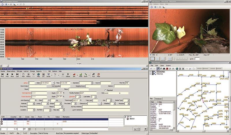Click the Filter toolbar icon
Image resolution: width=231 pixels, height=135 pixels.
pyautogui.click(x=98, y=75)
